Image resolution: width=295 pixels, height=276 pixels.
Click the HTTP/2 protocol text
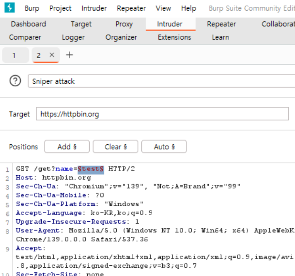(x=122, y=169)
